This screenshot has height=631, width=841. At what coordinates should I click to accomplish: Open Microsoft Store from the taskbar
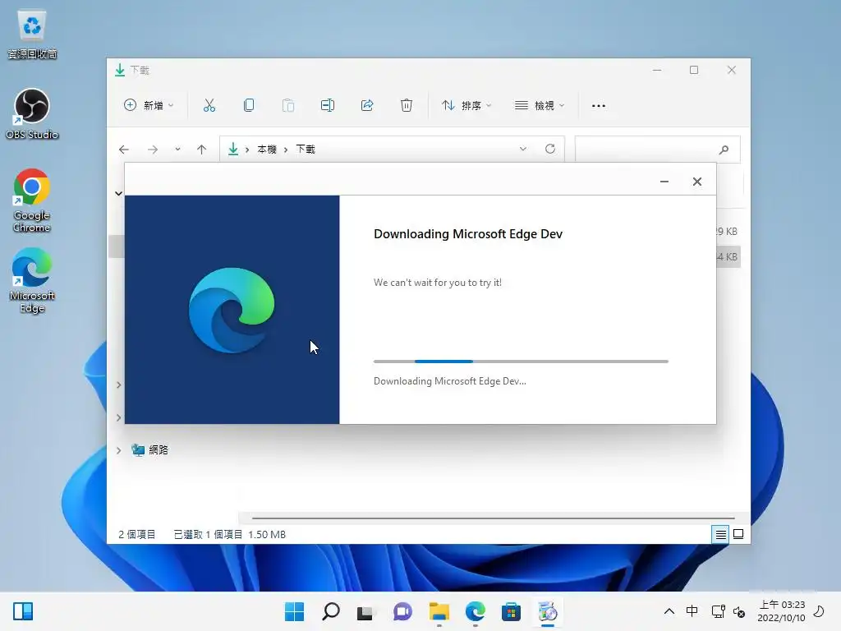click(x=511, y=611)
